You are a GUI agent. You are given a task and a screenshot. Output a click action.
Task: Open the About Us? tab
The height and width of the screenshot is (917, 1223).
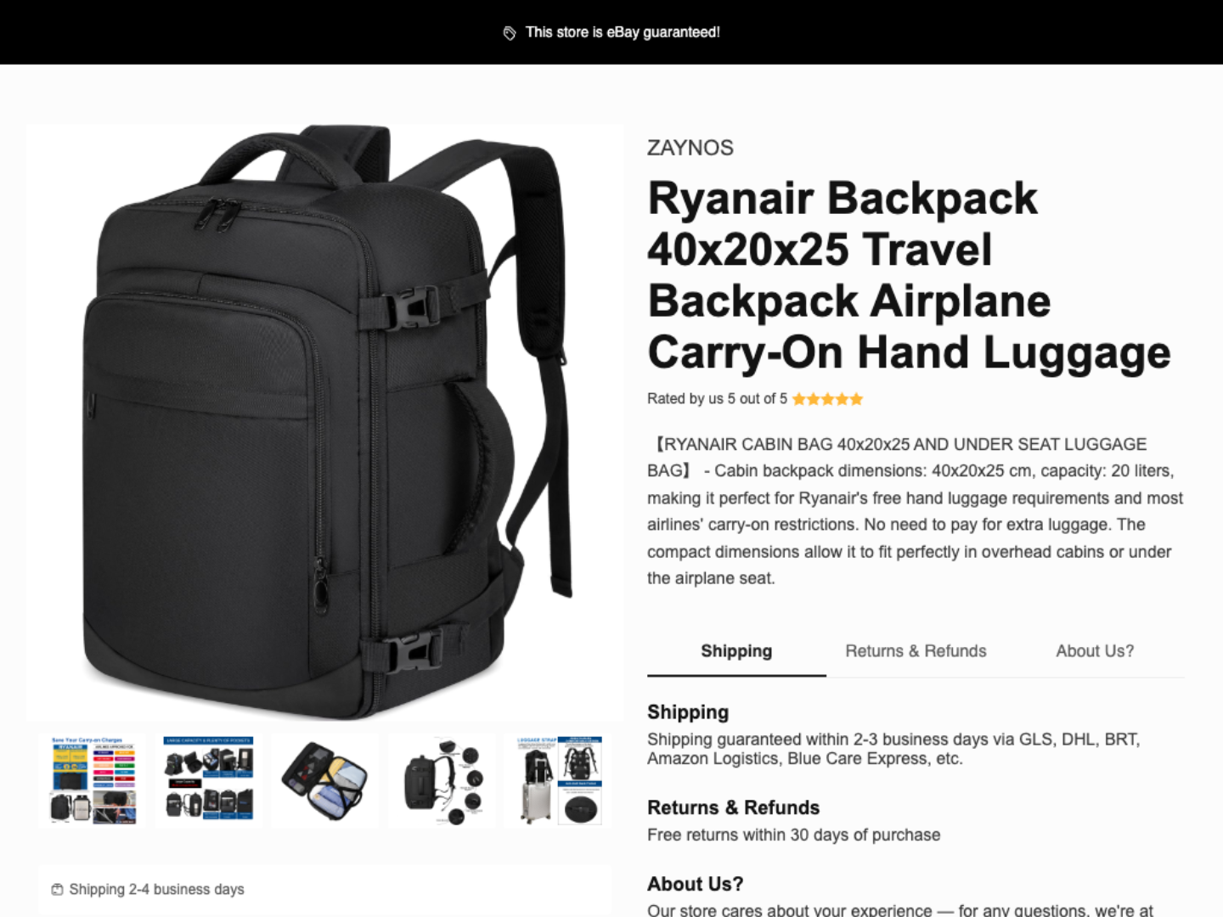coord(1095,651)
